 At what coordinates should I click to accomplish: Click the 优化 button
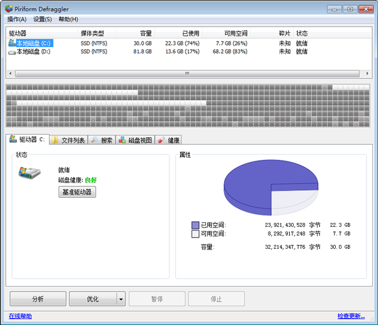click(x=93, y=299)
